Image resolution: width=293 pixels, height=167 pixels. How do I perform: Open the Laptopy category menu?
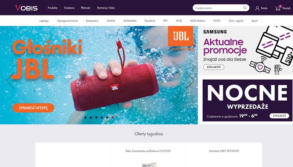tap(44, 21)
